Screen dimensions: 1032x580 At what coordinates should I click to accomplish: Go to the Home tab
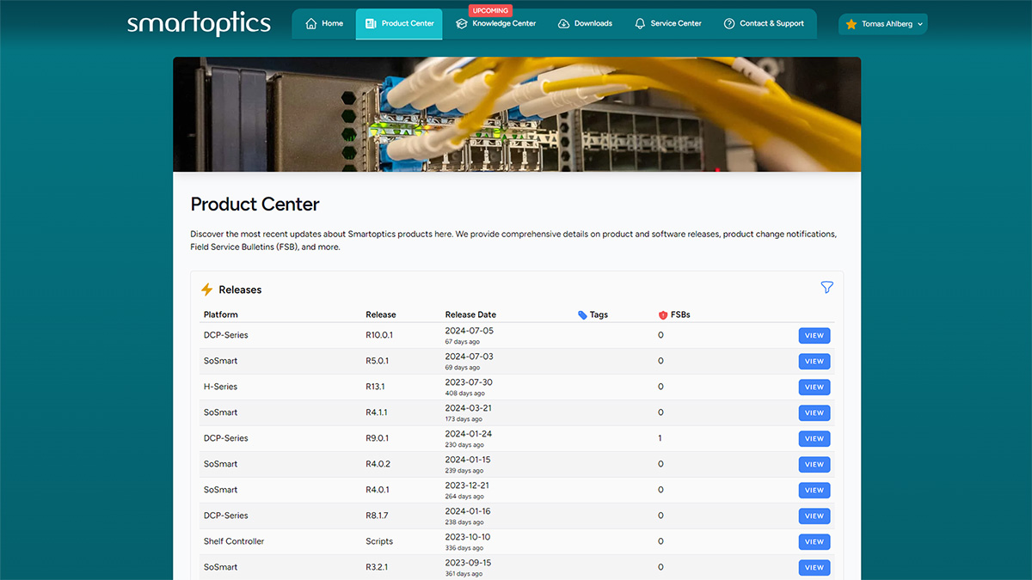(x=324, y=23)
